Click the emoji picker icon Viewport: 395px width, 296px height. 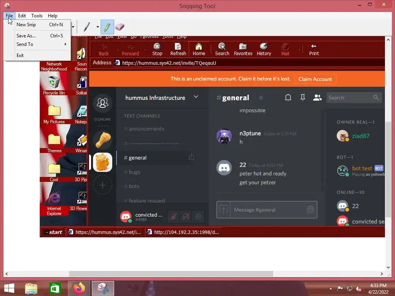pos(311,209)
